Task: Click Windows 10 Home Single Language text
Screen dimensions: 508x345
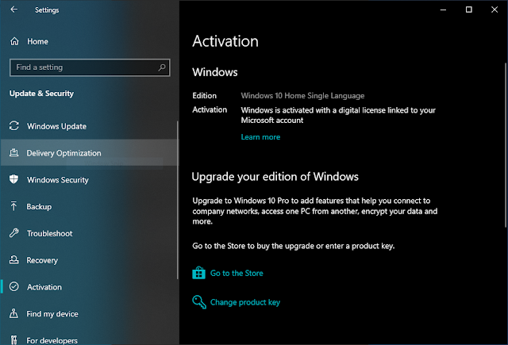Action: [x=302, y=96]
